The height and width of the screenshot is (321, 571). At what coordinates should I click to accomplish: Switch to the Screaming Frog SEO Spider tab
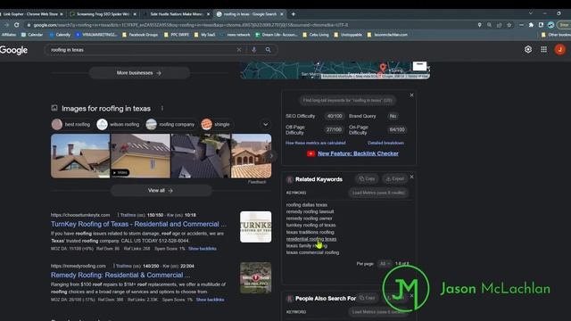(x=103, y=14)
